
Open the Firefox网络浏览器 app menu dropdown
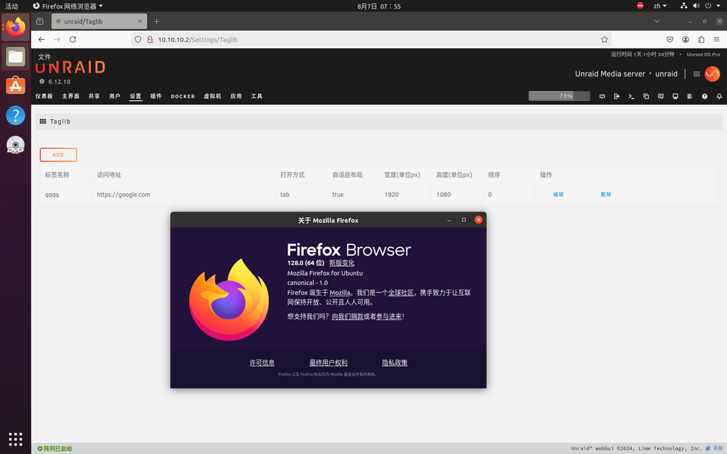tap(68, 6)
